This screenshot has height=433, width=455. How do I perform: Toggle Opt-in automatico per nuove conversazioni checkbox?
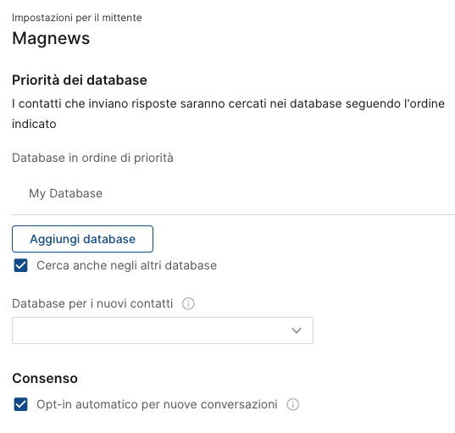[x=20, y=404]
